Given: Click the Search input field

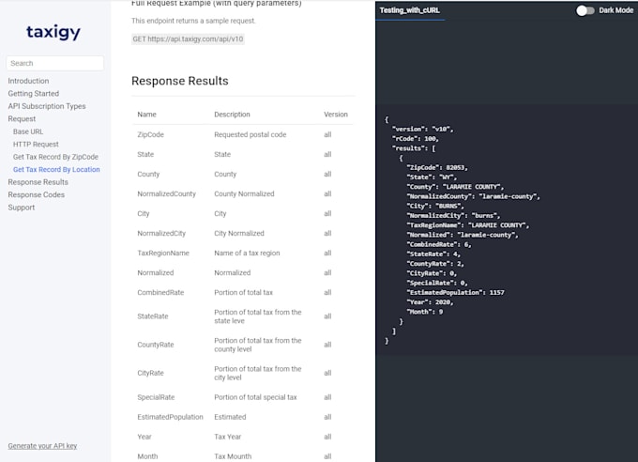Looking at the screenshot, I should (55, 63).
